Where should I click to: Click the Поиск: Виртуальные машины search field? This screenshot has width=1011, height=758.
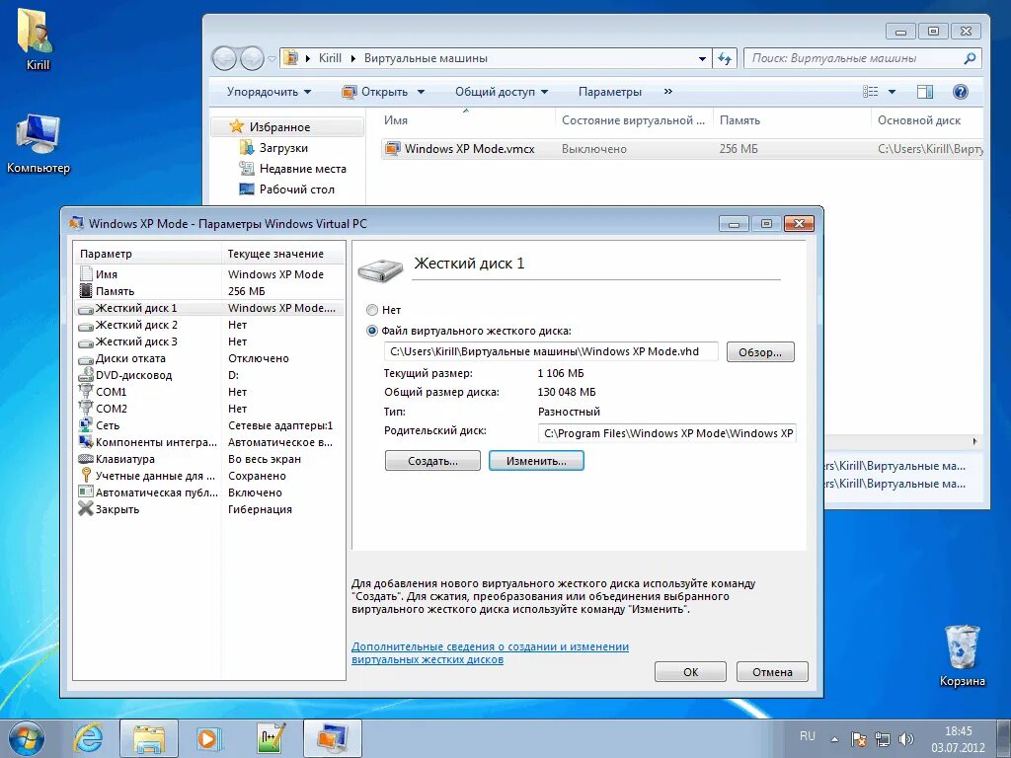(863, 58)
